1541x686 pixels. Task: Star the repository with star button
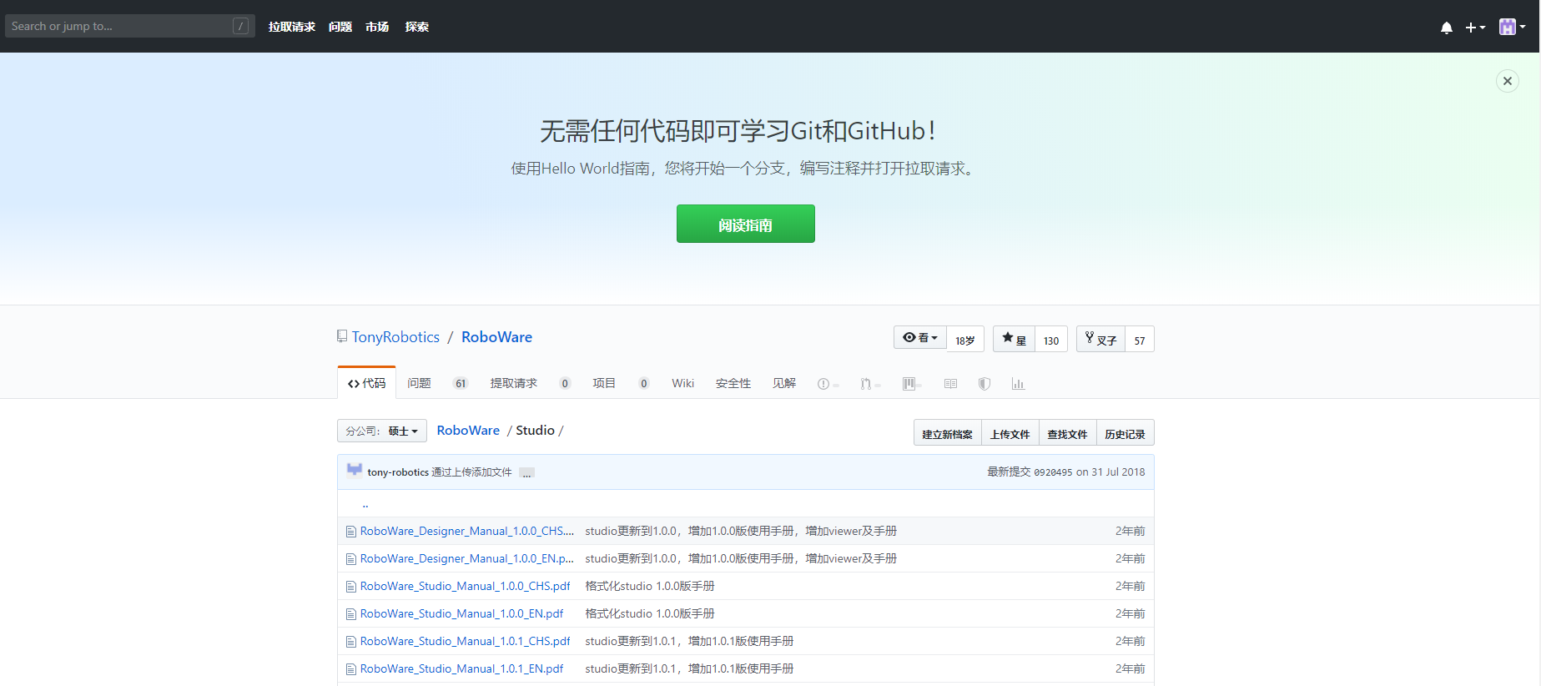pyautogui.click(x=1014, y=339)
